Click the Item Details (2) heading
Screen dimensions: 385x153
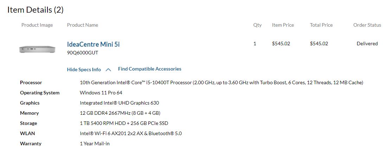tap(36, 10)
